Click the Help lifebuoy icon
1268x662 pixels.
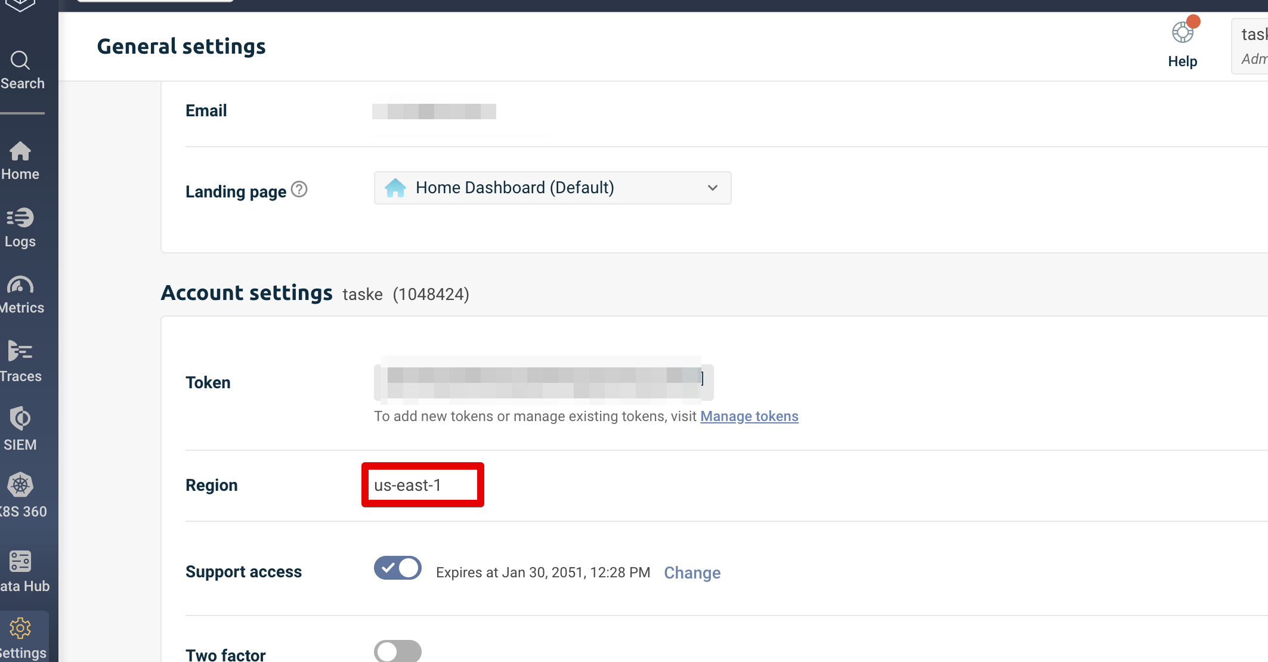pos(1182,33)
